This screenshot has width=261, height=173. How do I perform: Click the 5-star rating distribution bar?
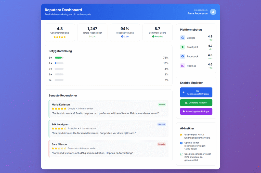tap(59, 58)
